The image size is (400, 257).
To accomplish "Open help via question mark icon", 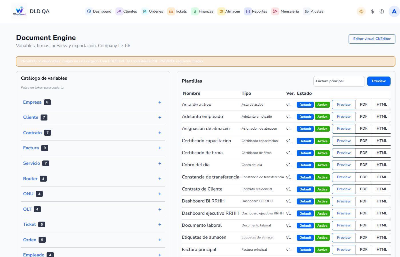I will [382, 11].
